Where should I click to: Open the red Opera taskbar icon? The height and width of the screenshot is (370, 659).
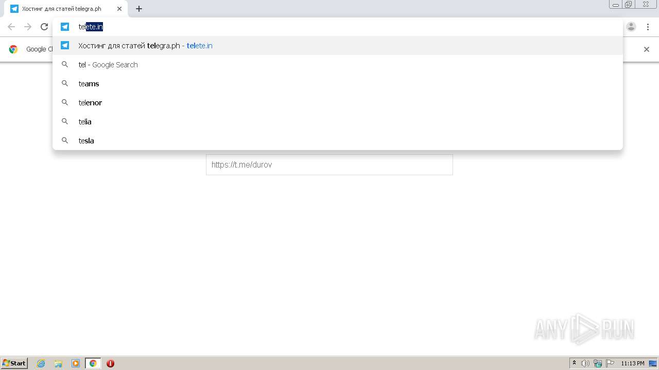point(110,363)
